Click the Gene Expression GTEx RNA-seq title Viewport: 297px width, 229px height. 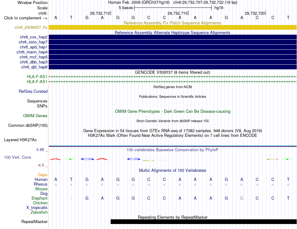(173, 131)
